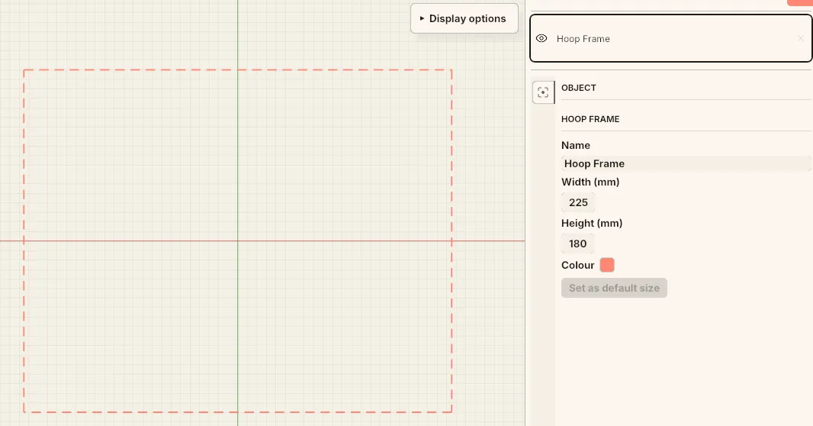Click the OBJECT section heading

(579, 88)
